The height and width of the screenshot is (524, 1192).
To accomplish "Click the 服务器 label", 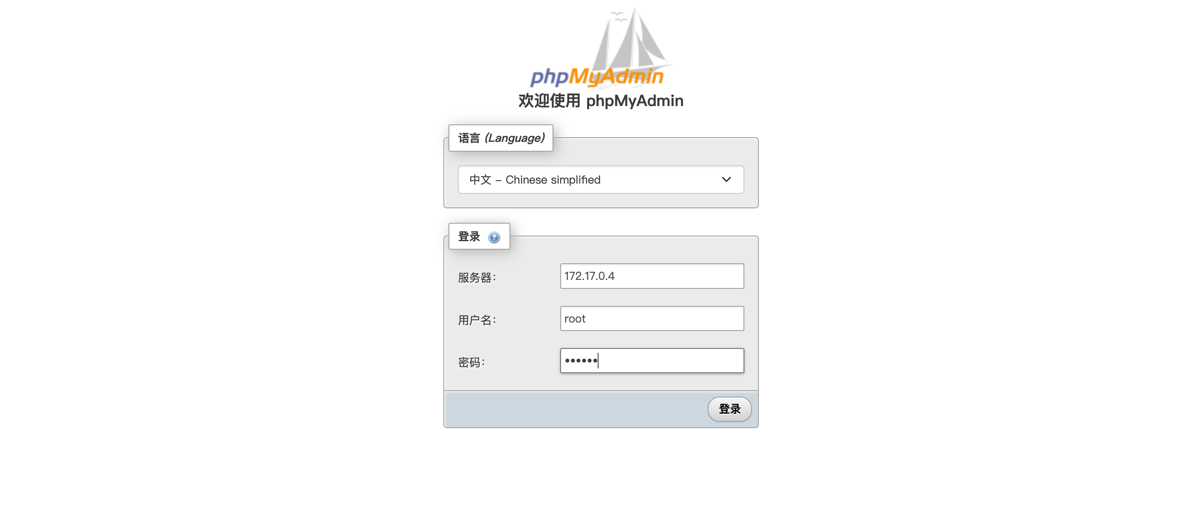I will click(x=477, y=277).
